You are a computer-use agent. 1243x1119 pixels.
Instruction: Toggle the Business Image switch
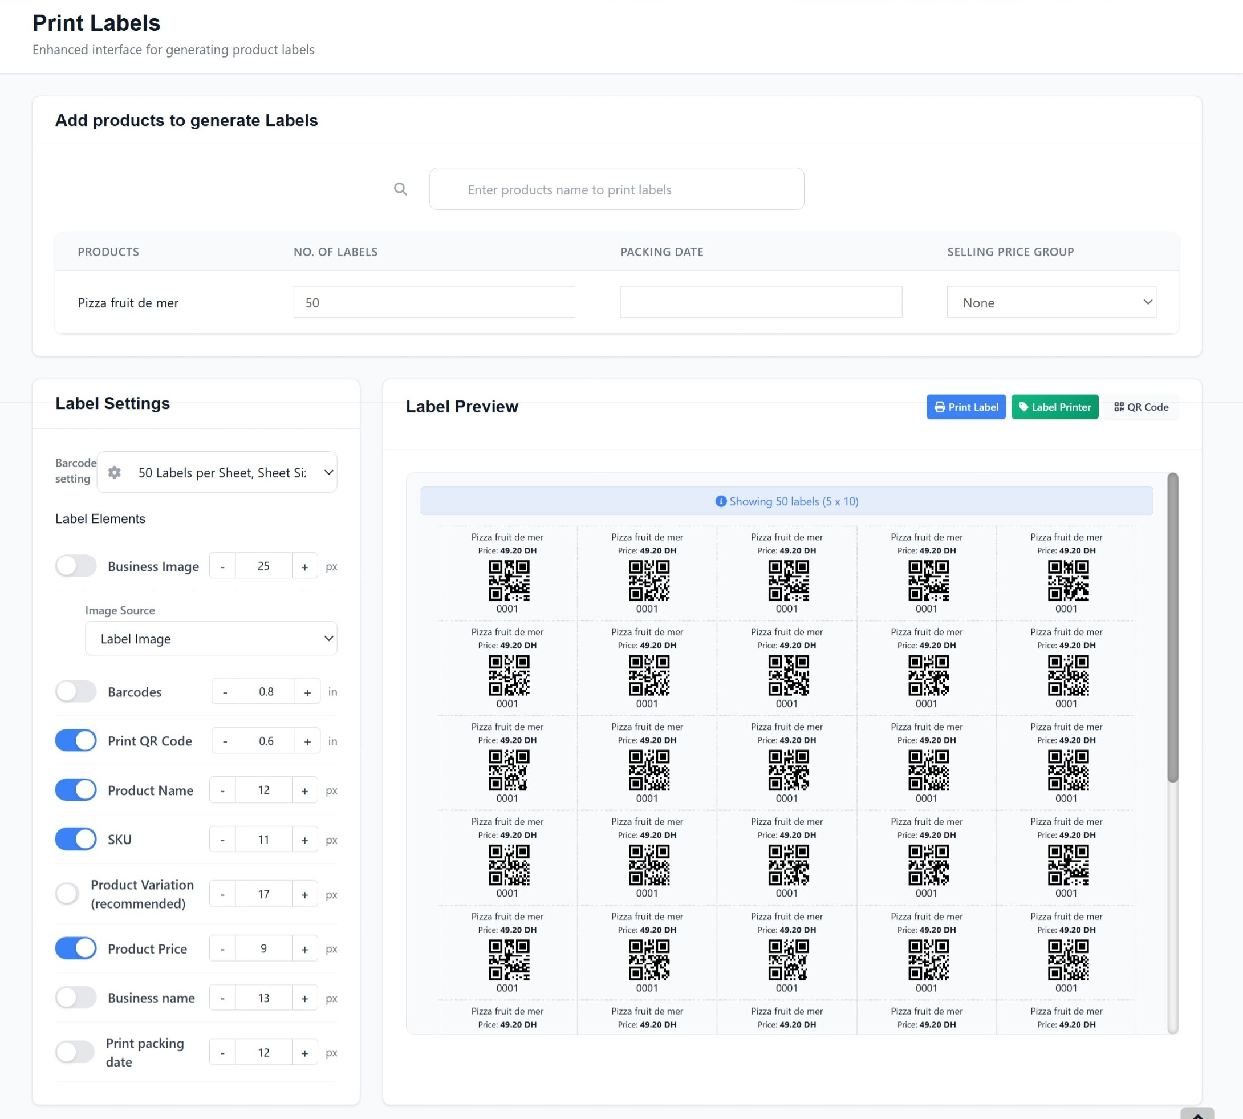tap(76, 566)
